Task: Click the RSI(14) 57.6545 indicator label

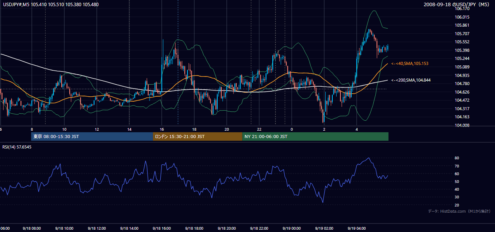Action: tap(17, 147)
